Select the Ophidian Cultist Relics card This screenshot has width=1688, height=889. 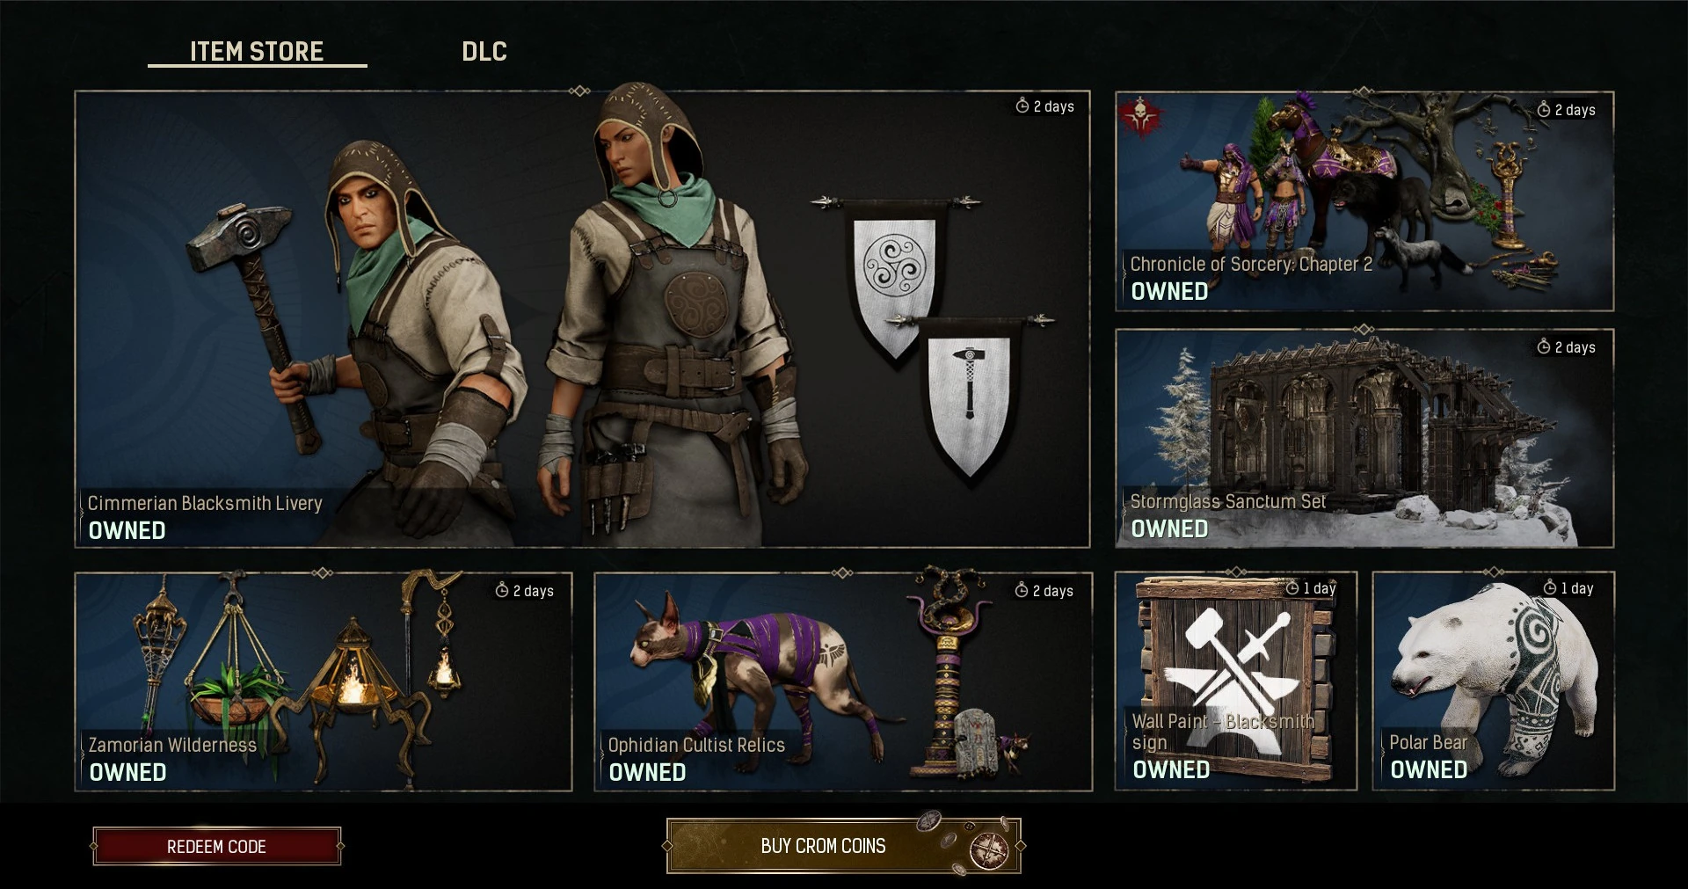coord(843,681)
